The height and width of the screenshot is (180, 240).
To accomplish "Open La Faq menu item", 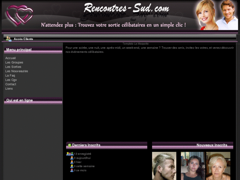I will [10, 76].
